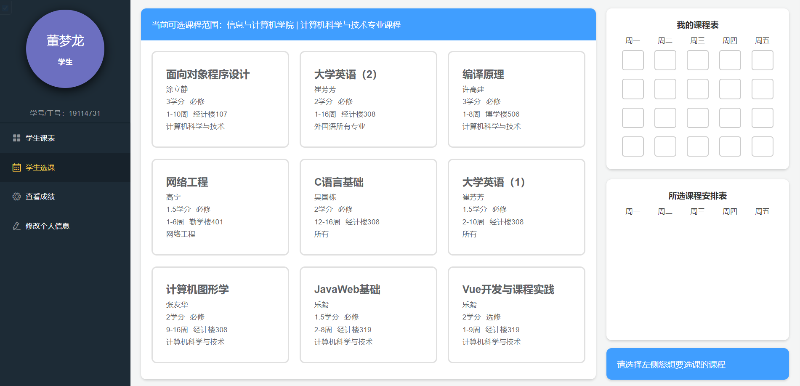Click teacher name 张友华
The width and height of the screenshot is (800, 386).
point(177,305)
